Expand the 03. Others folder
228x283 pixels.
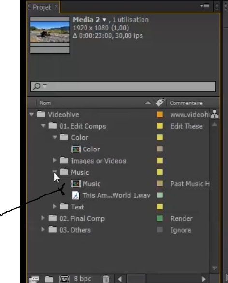(x=43, y=229)
